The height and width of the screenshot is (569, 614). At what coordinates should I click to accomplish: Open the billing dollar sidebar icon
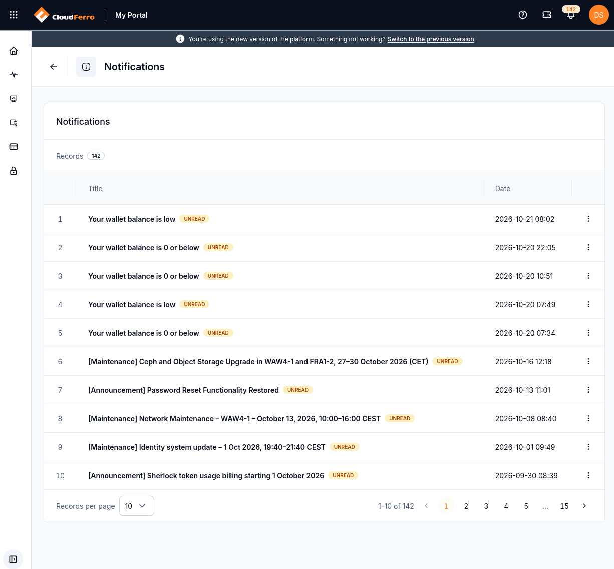tap(14, 123)
